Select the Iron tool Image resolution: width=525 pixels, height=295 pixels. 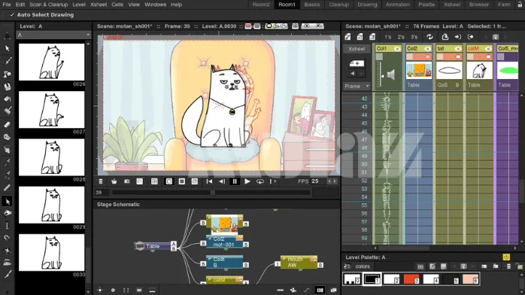7,263
